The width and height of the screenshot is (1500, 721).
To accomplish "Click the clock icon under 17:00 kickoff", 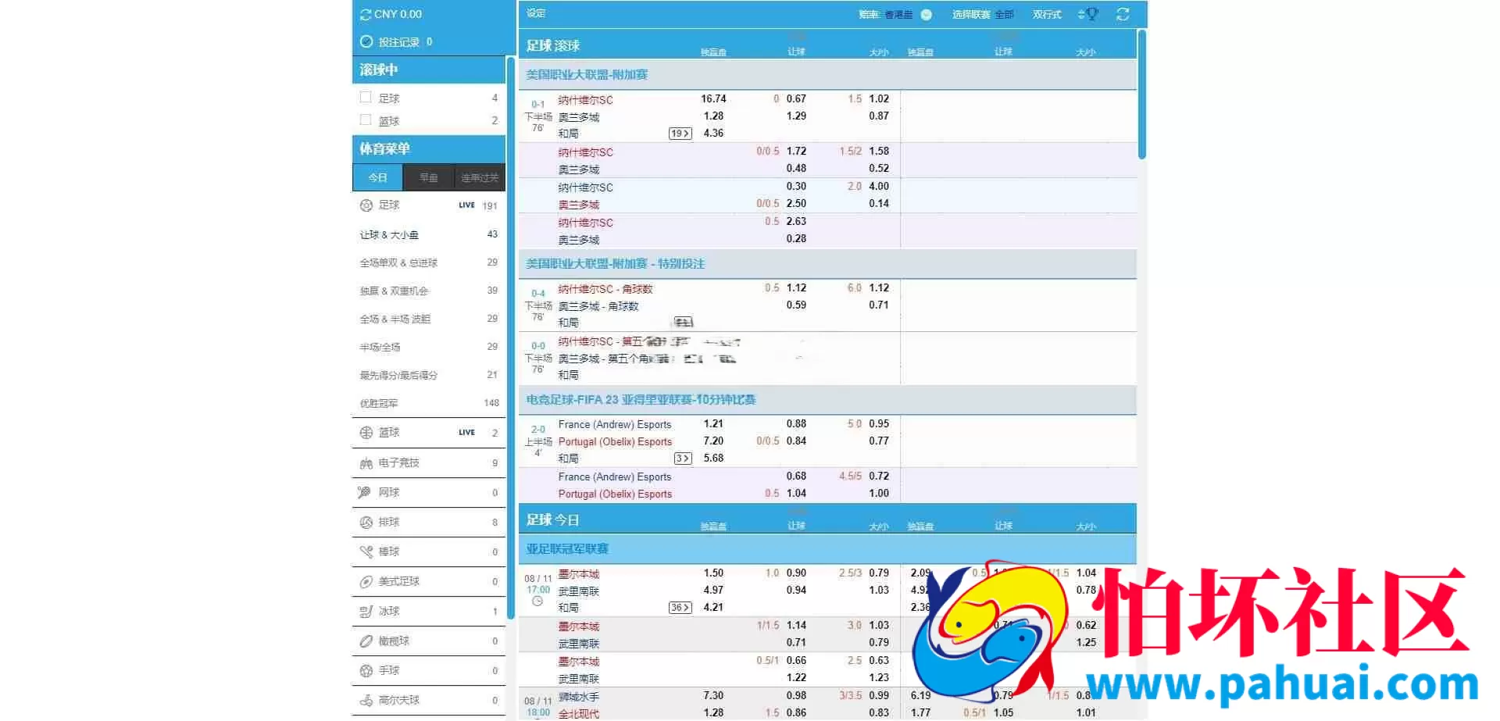I will coord(537,601).
